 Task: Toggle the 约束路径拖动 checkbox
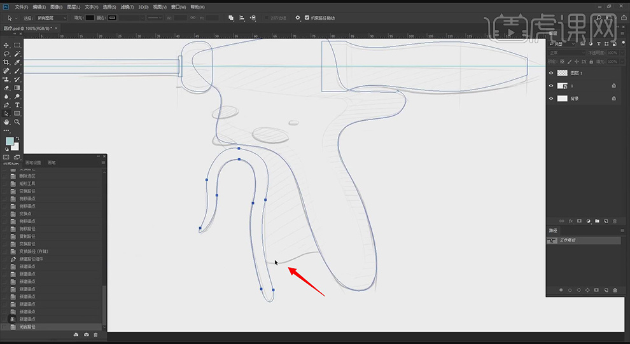click(x=307, y=18)
